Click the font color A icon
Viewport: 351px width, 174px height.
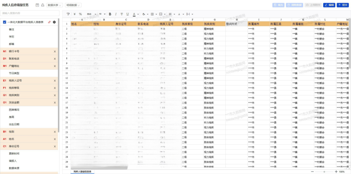click(x=134, y=14)
